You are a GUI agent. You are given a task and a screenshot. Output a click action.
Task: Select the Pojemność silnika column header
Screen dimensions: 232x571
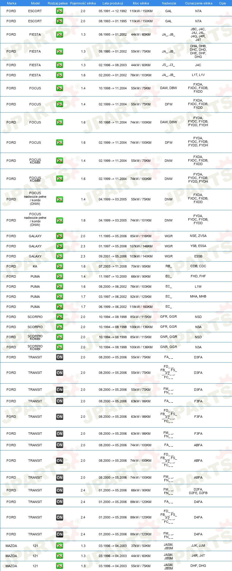[x=83, y=3]
